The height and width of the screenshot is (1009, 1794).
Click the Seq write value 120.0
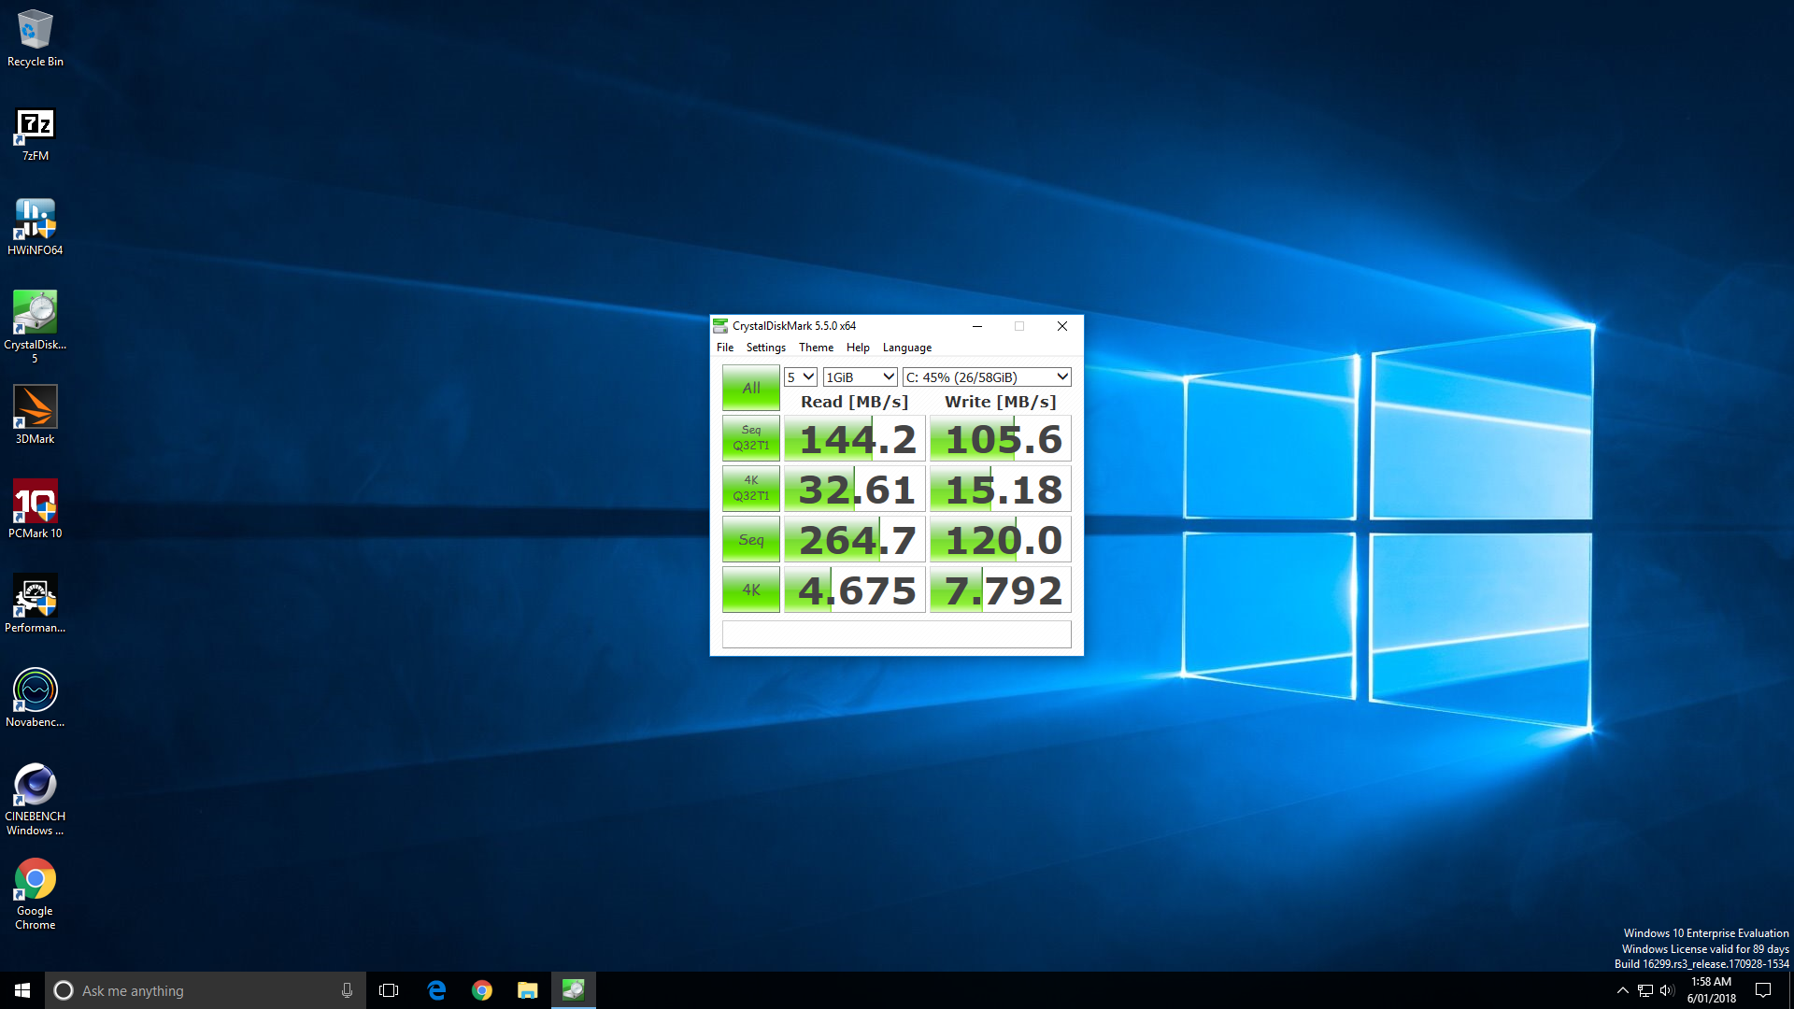(x=1001, y=540)
